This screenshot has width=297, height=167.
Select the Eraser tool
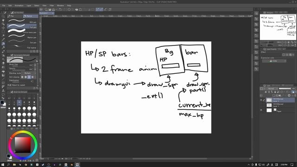coord(3,63)
